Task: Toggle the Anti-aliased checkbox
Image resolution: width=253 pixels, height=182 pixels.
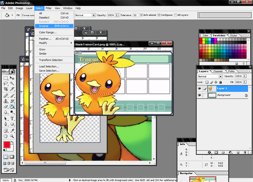Action: click(x=142, y=15)
